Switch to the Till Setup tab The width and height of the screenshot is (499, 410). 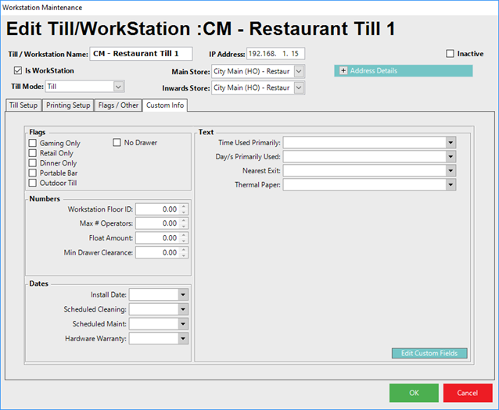click(x=23, y=105)
